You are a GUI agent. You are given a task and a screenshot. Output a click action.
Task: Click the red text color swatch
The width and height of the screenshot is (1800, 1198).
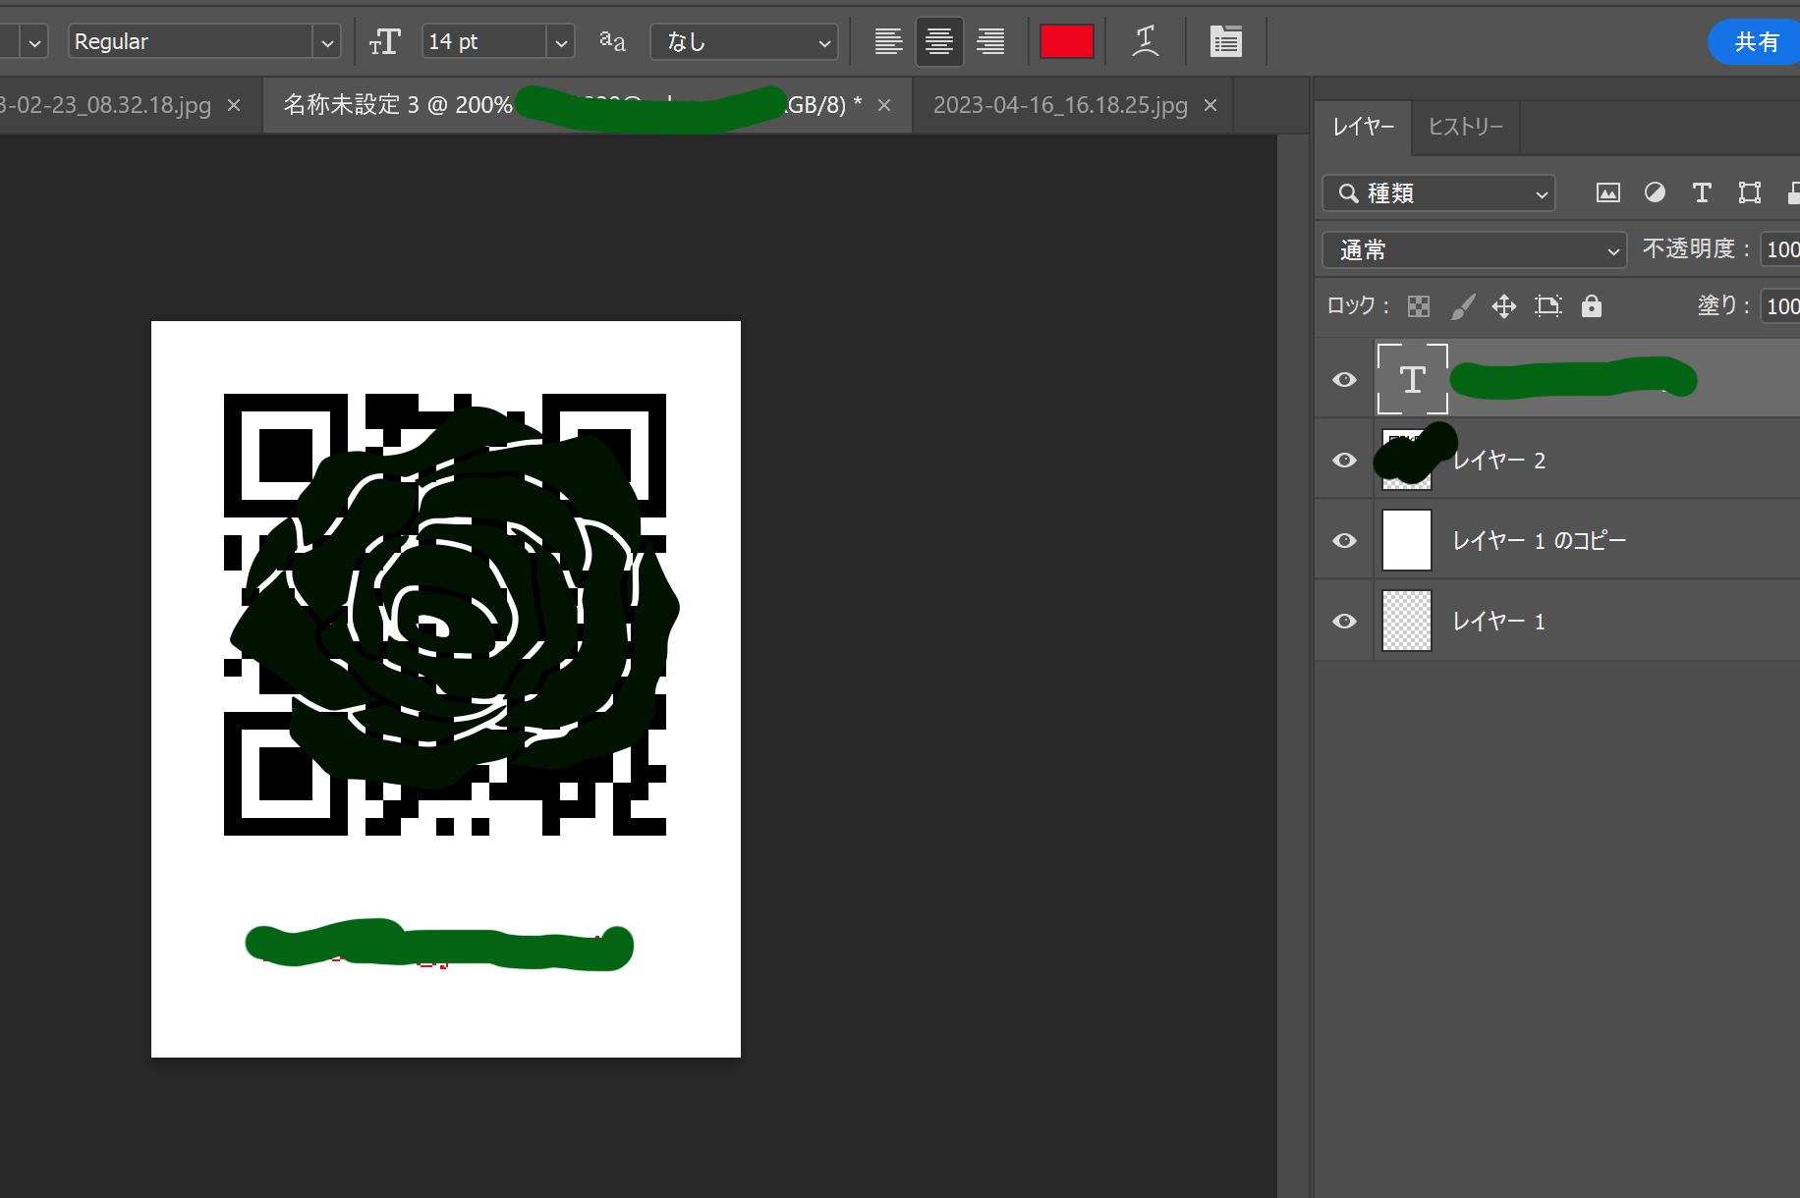(1066, 42)
